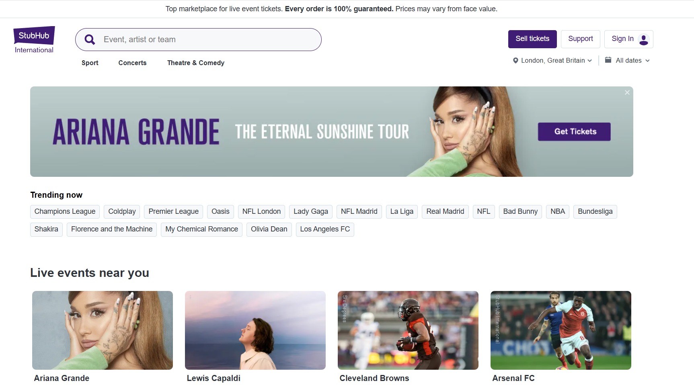Switch to the Concerts section

132,63
